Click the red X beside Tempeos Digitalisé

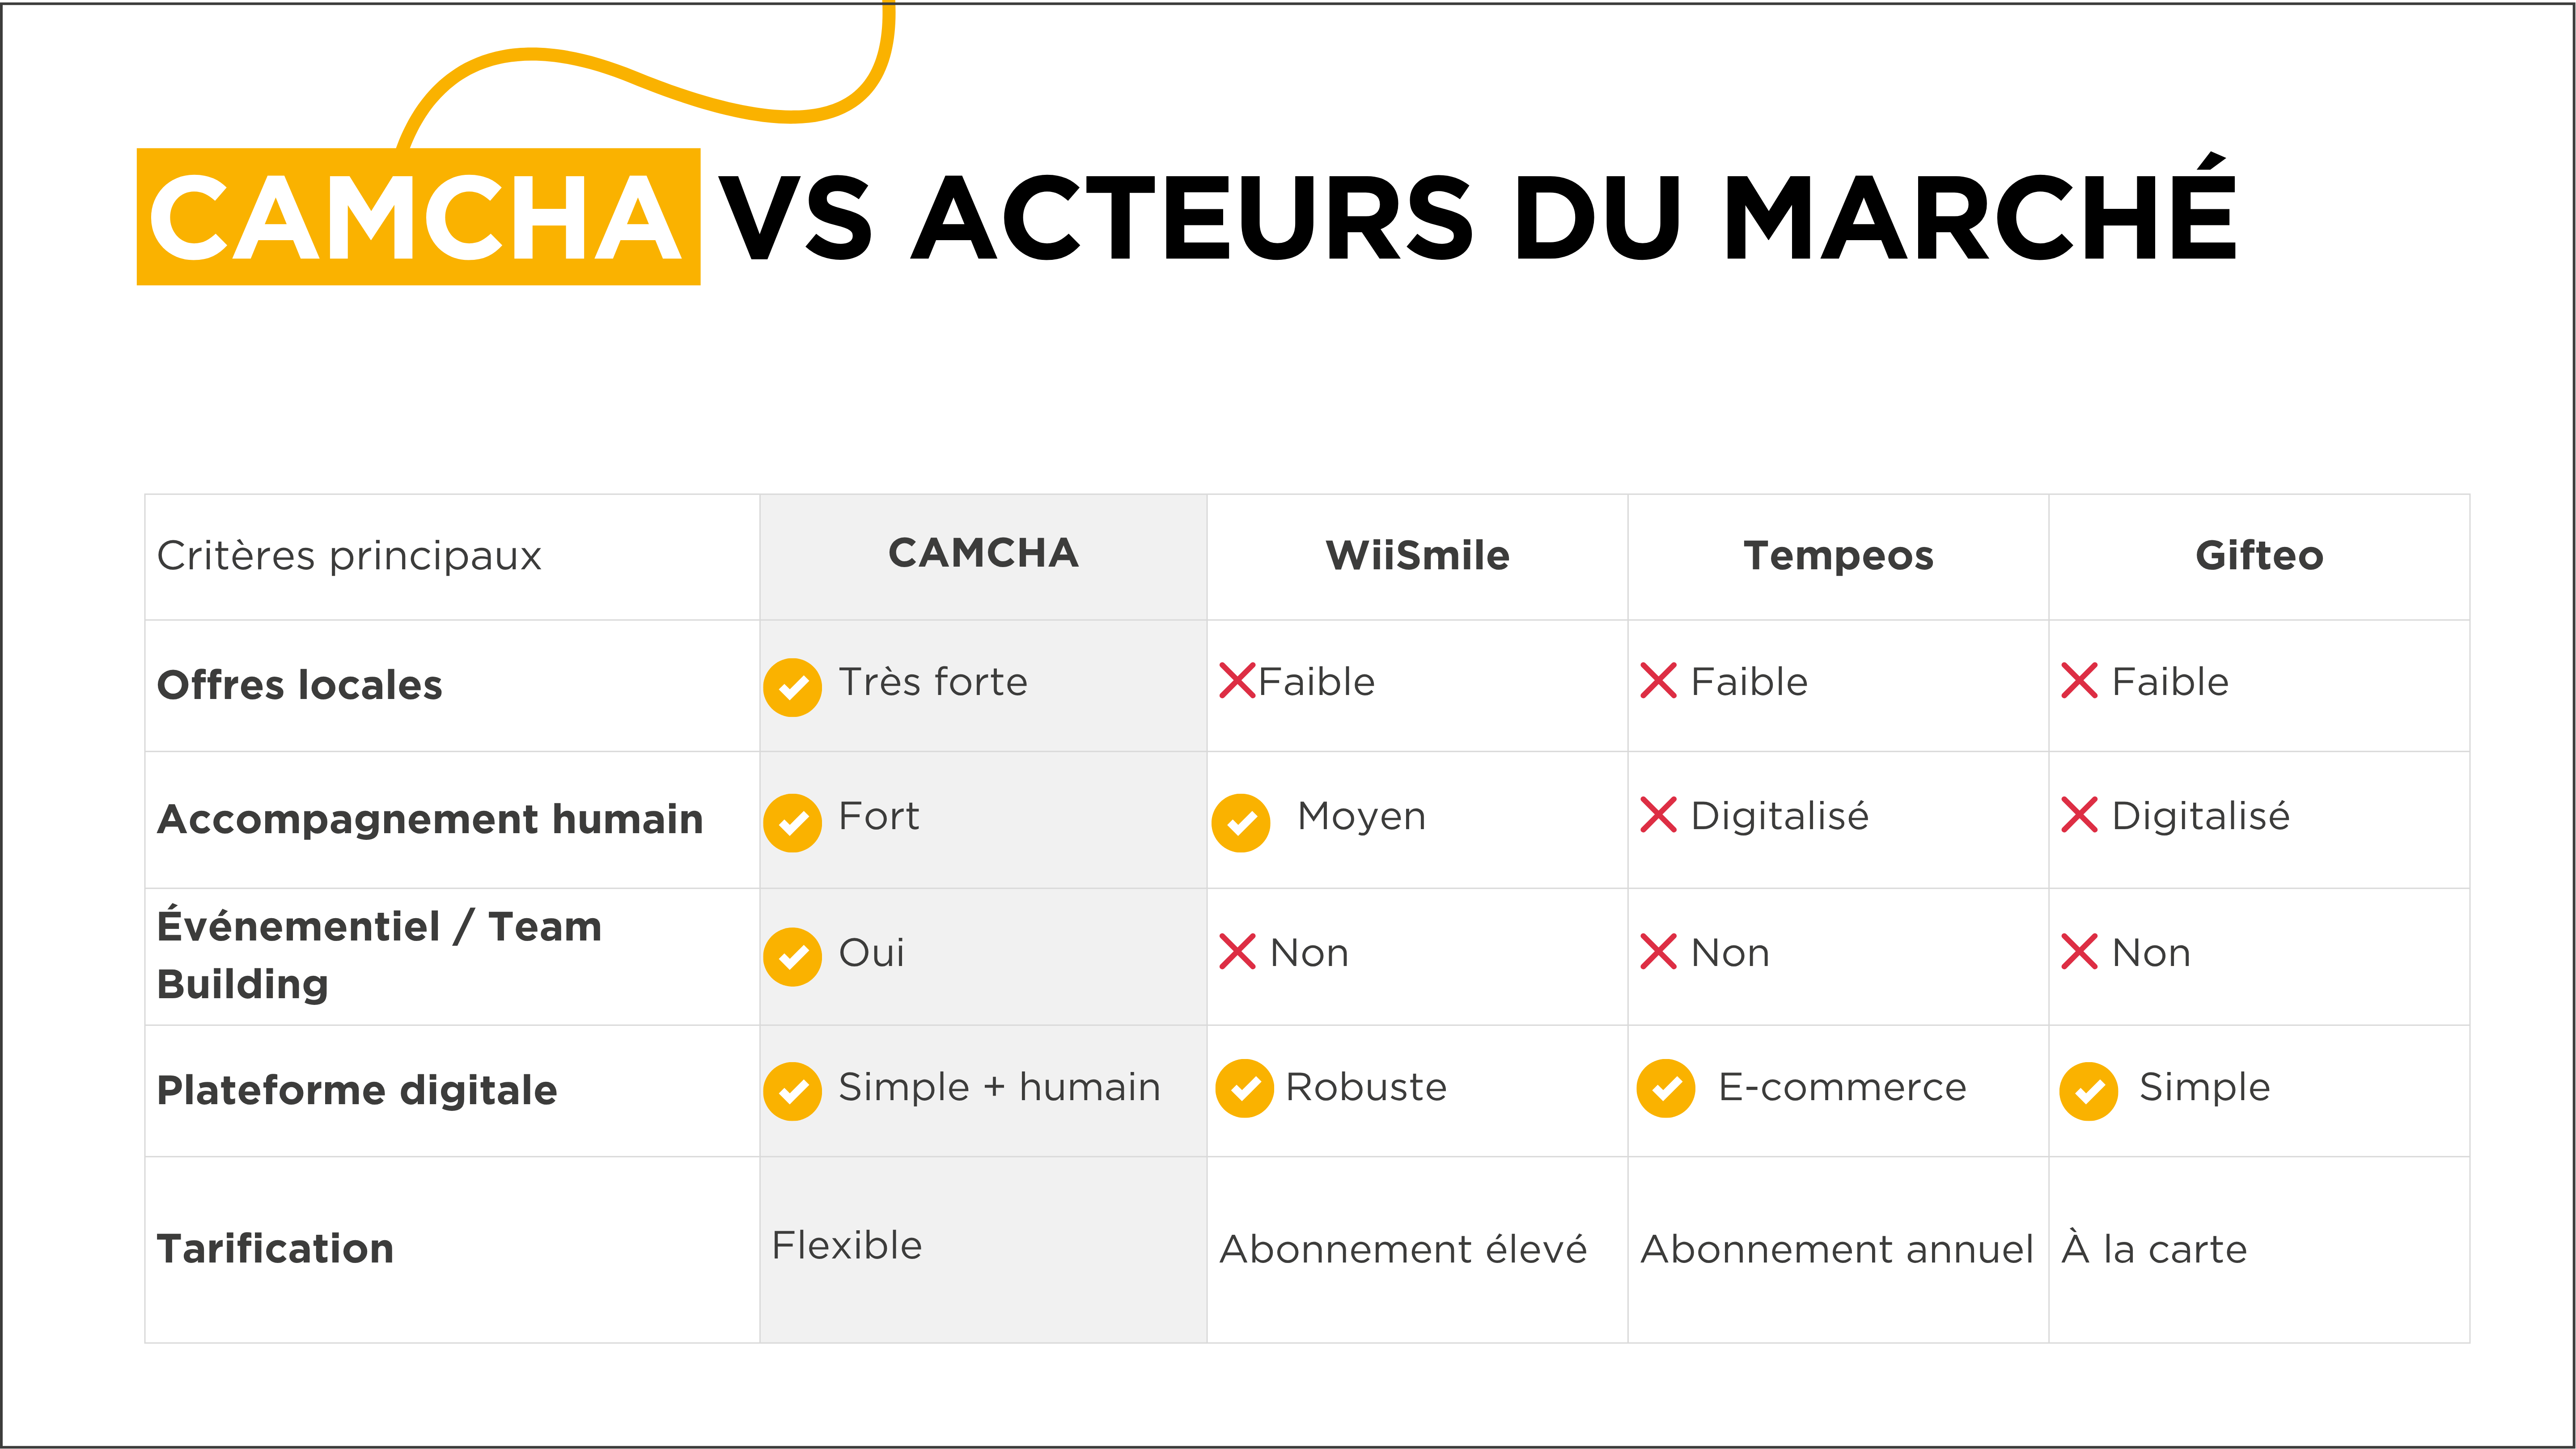coord(1658,815)
